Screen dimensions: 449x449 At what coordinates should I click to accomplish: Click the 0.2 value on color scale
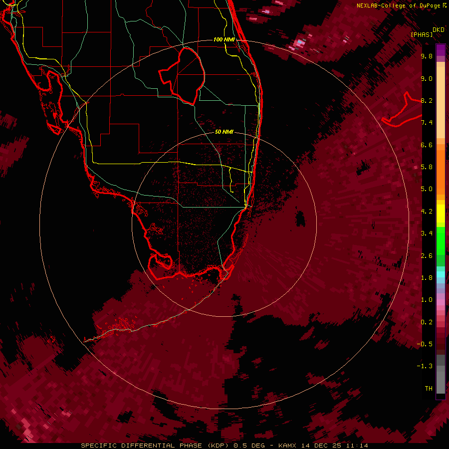pos(427,322)
